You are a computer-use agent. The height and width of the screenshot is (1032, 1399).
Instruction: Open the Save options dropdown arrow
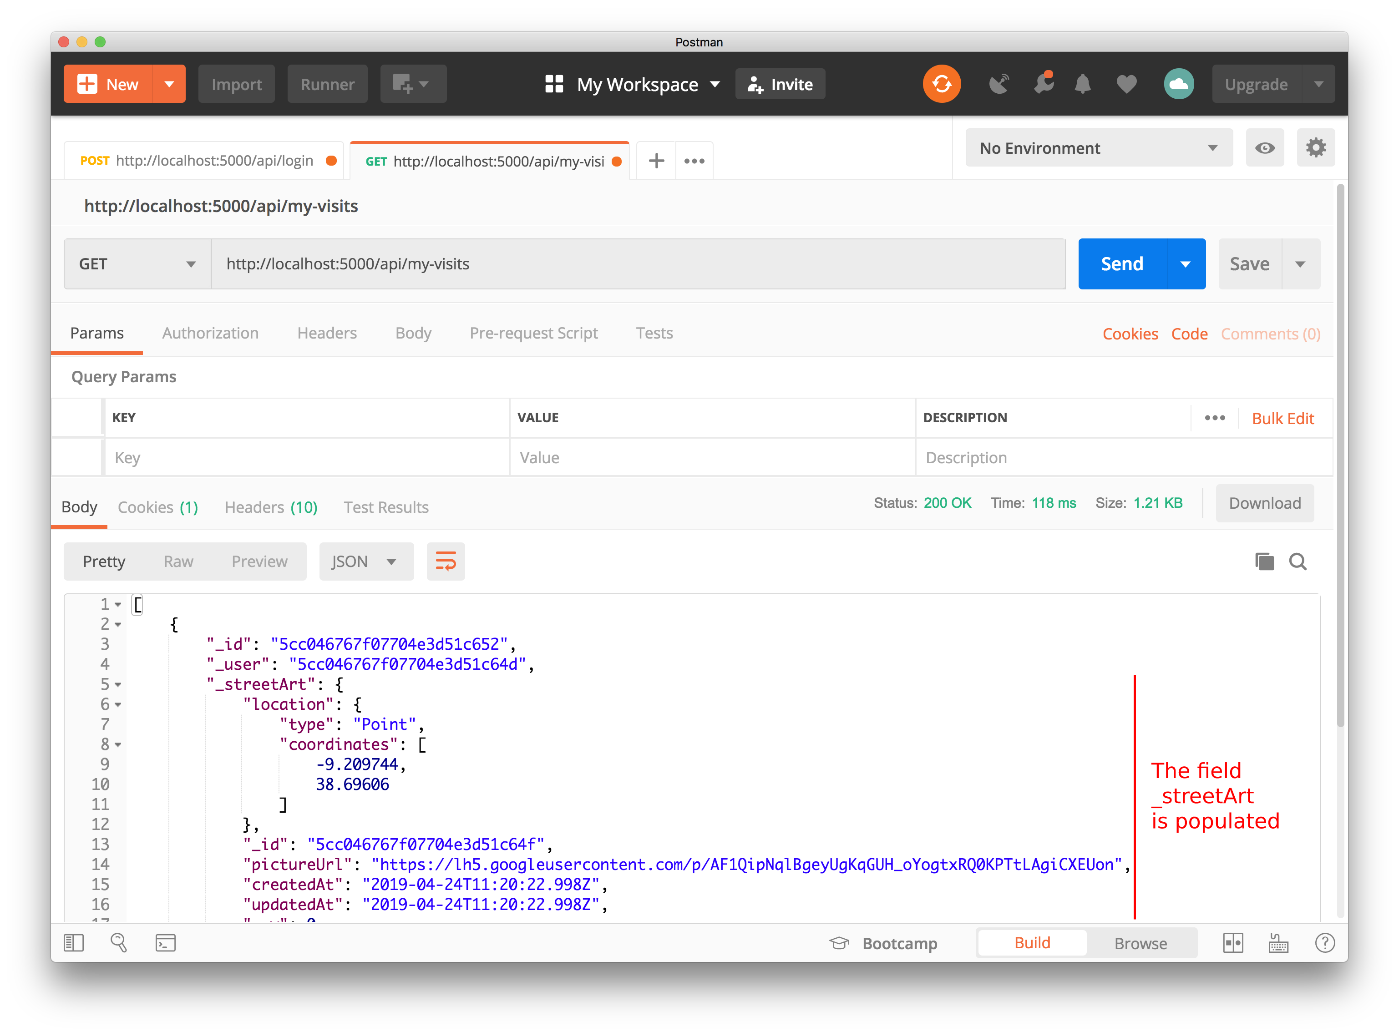[x=1300, y=264]
